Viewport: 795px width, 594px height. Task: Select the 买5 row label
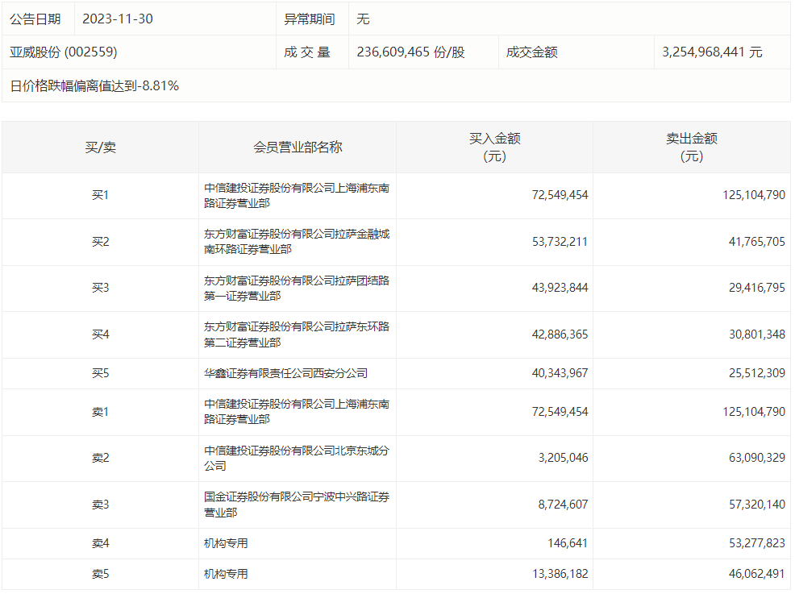click(x=100, y=374)
